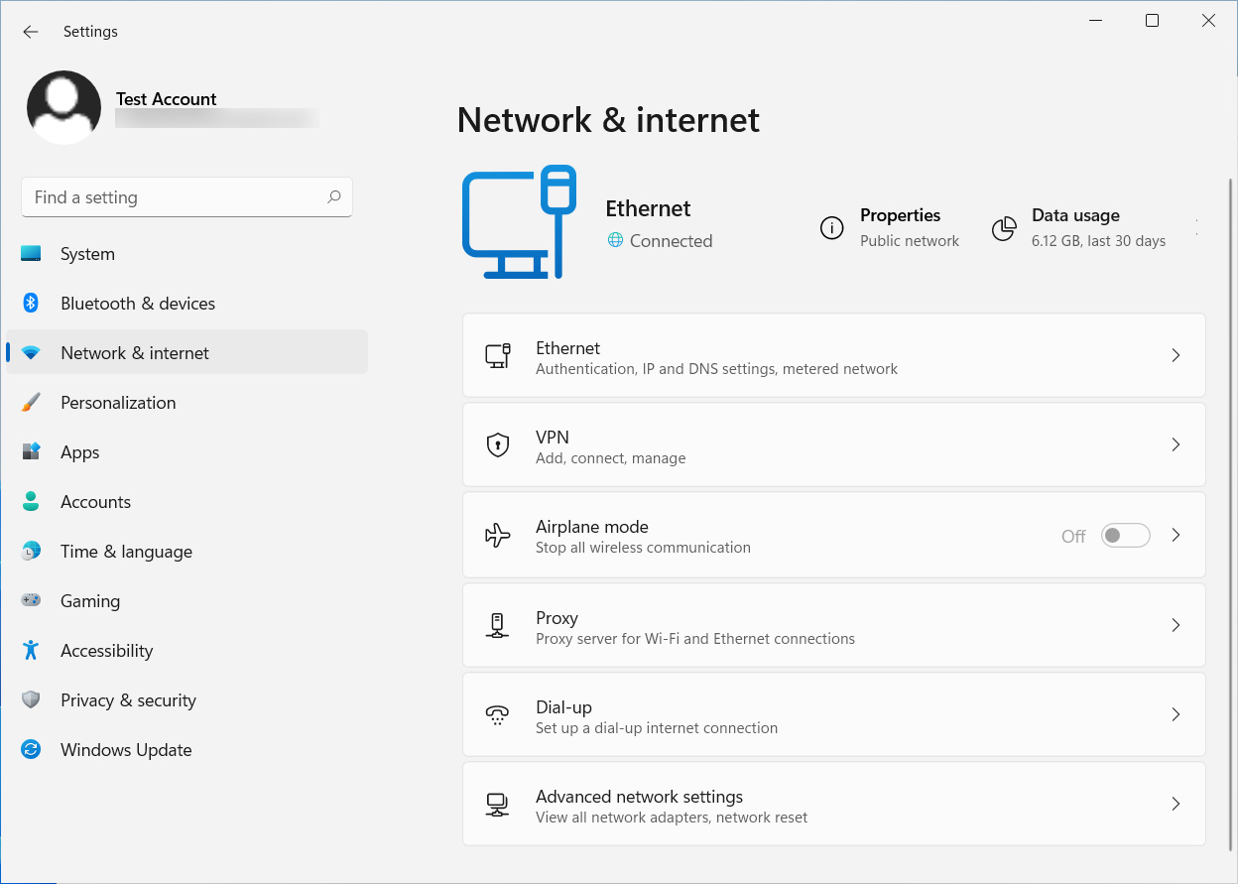
Task: Open Data usage details
Action: click(1075, 227)
